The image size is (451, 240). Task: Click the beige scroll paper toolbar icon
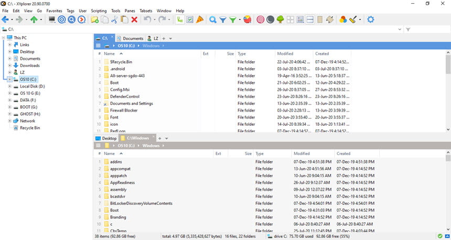coord(330,19)
